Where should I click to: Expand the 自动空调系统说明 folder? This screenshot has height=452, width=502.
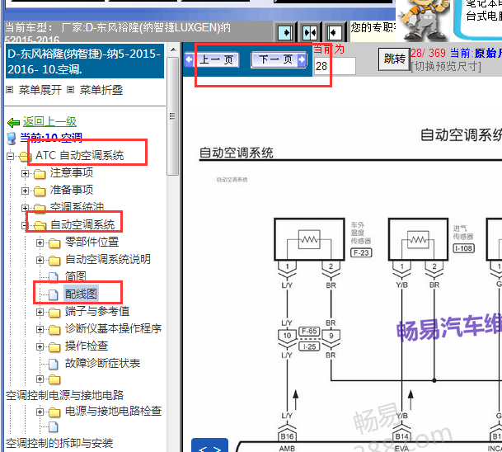[40, 260]
